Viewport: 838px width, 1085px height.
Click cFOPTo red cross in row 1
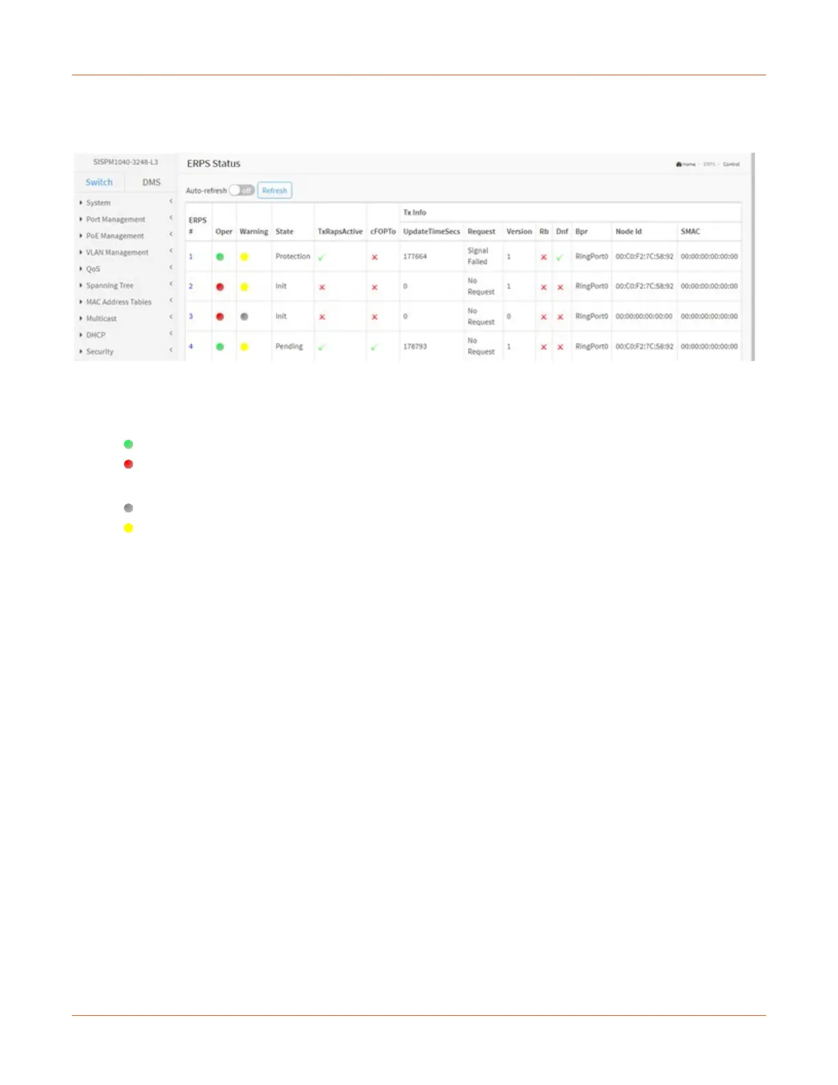374,257
